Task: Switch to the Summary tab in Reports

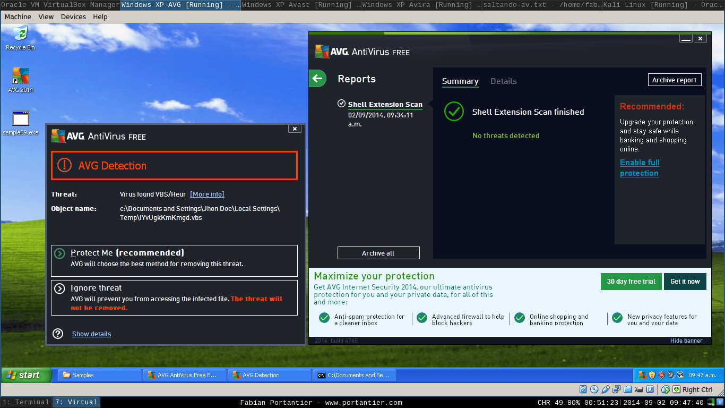Action: tap(460, 81)
